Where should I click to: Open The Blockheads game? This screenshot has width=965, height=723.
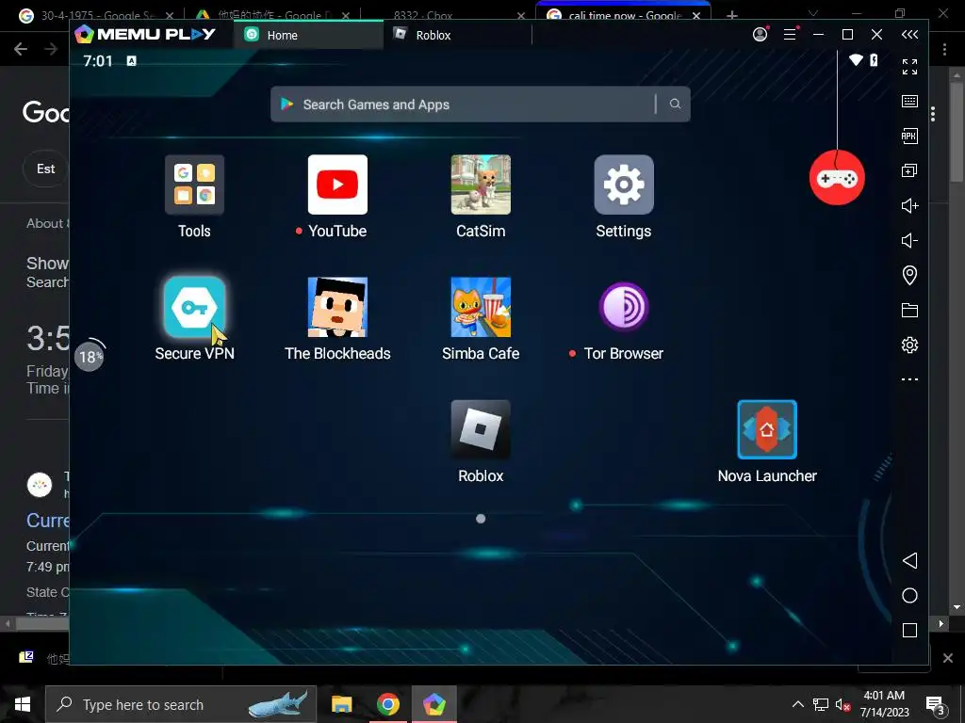pos(337,308)
